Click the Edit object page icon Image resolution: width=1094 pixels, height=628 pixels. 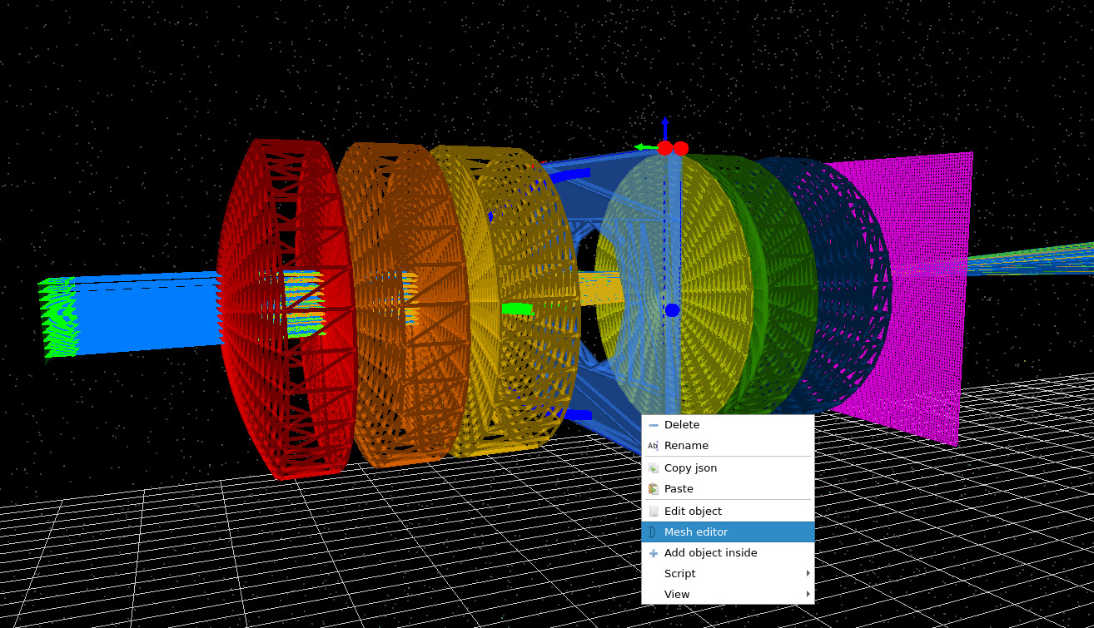point(653,511)
